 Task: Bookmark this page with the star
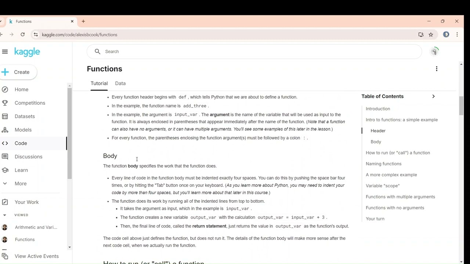click(x=431, y=34)
